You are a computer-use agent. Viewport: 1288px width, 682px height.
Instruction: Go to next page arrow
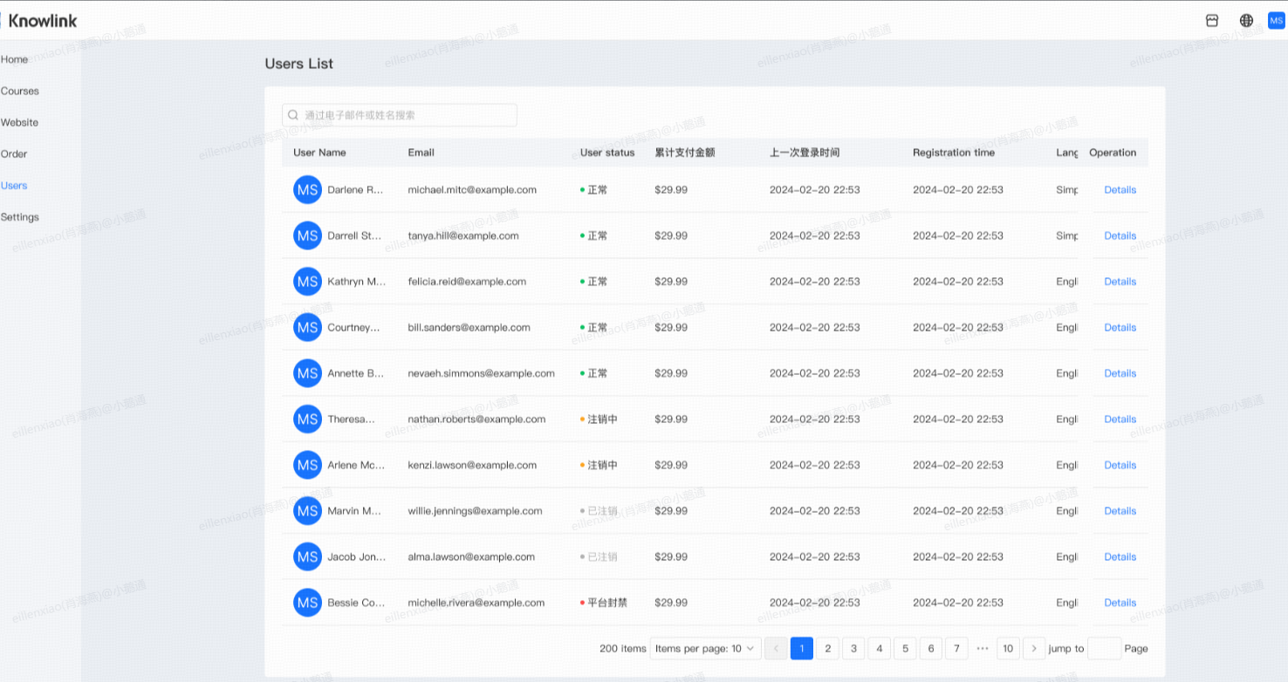(1034, 648)
